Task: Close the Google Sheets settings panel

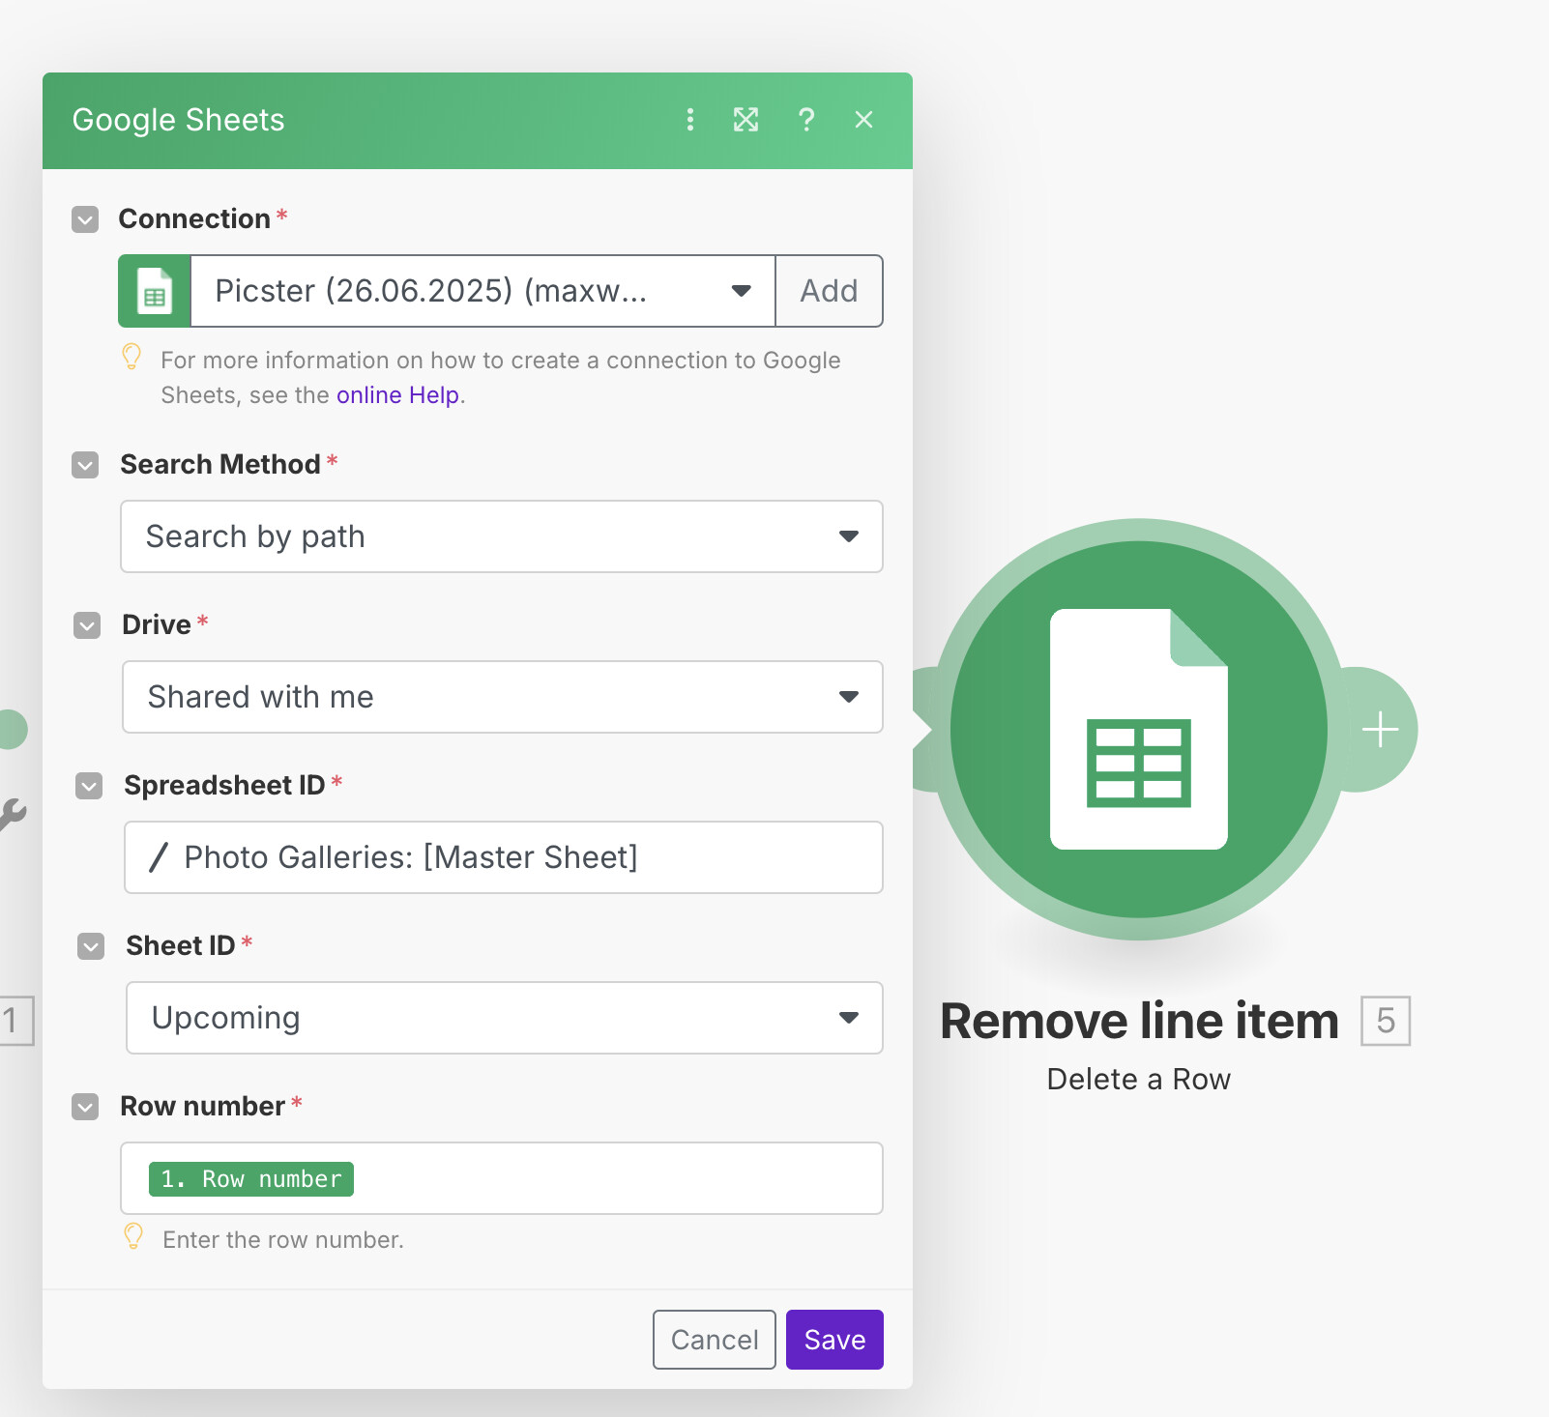Action: click(x=863, y=119)
